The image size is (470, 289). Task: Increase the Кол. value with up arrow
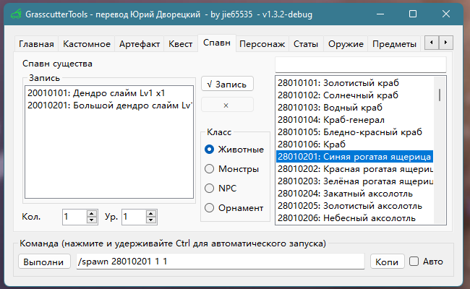point(92,213)
